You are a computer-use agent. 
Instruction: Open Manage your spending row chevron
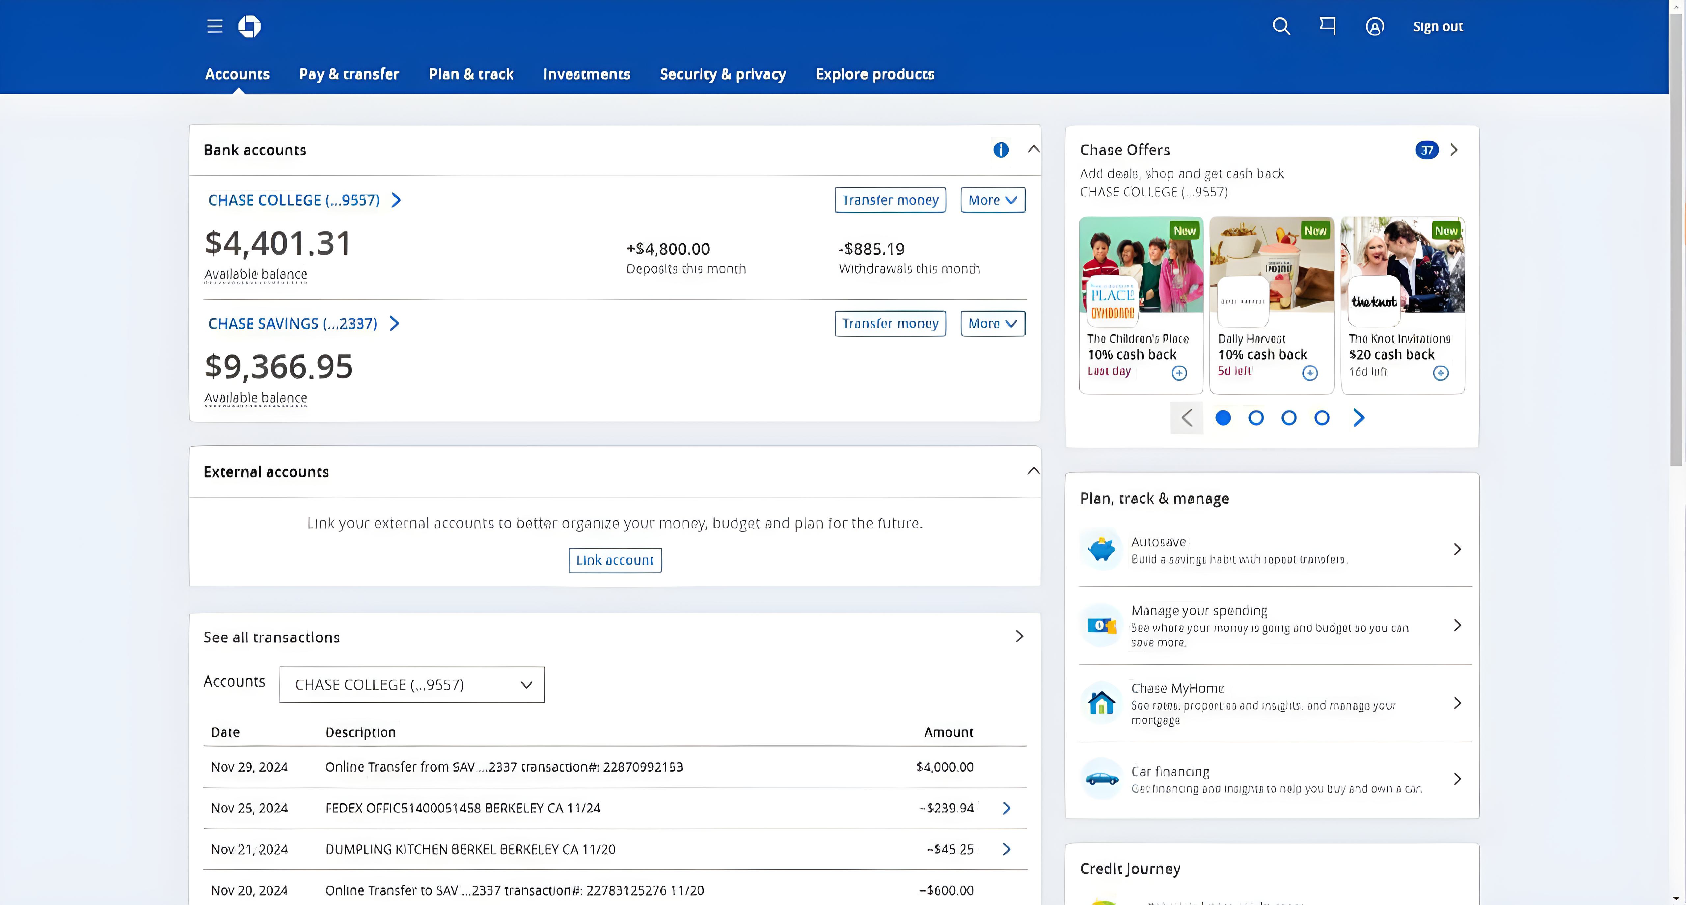[x=1457, y=626]
